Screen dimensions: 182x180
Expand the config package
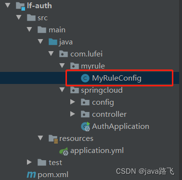(73, 102)
